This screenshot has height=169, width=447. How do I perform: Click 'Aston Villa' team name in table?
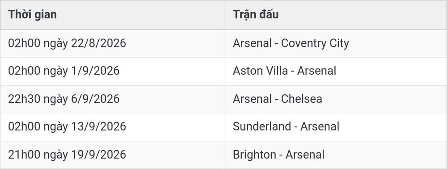pos(260,71)
